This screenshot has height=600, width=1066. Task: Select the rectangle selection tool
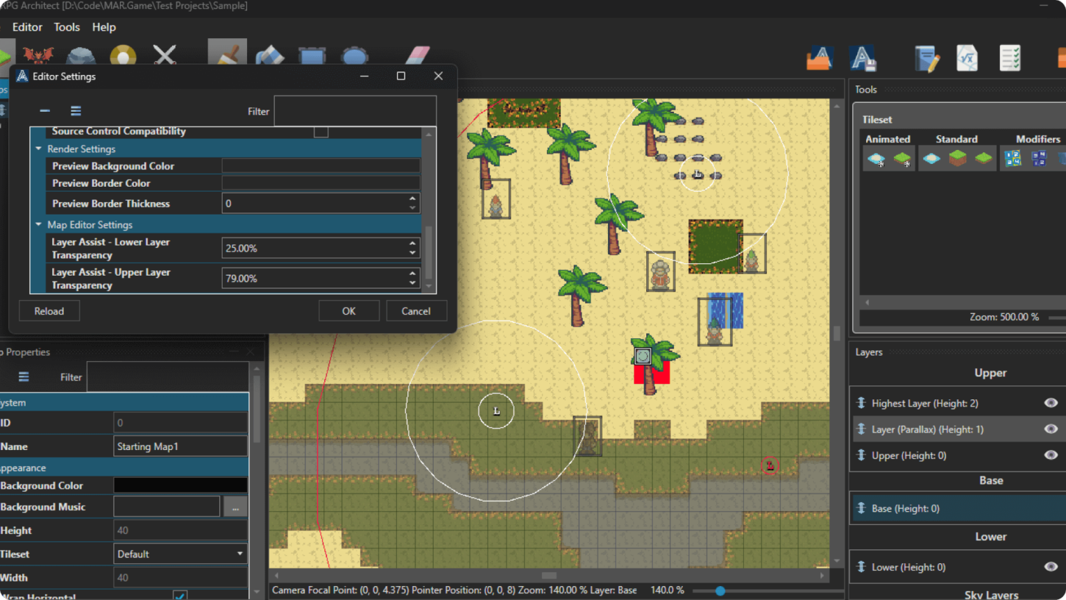tap(312, 56)
